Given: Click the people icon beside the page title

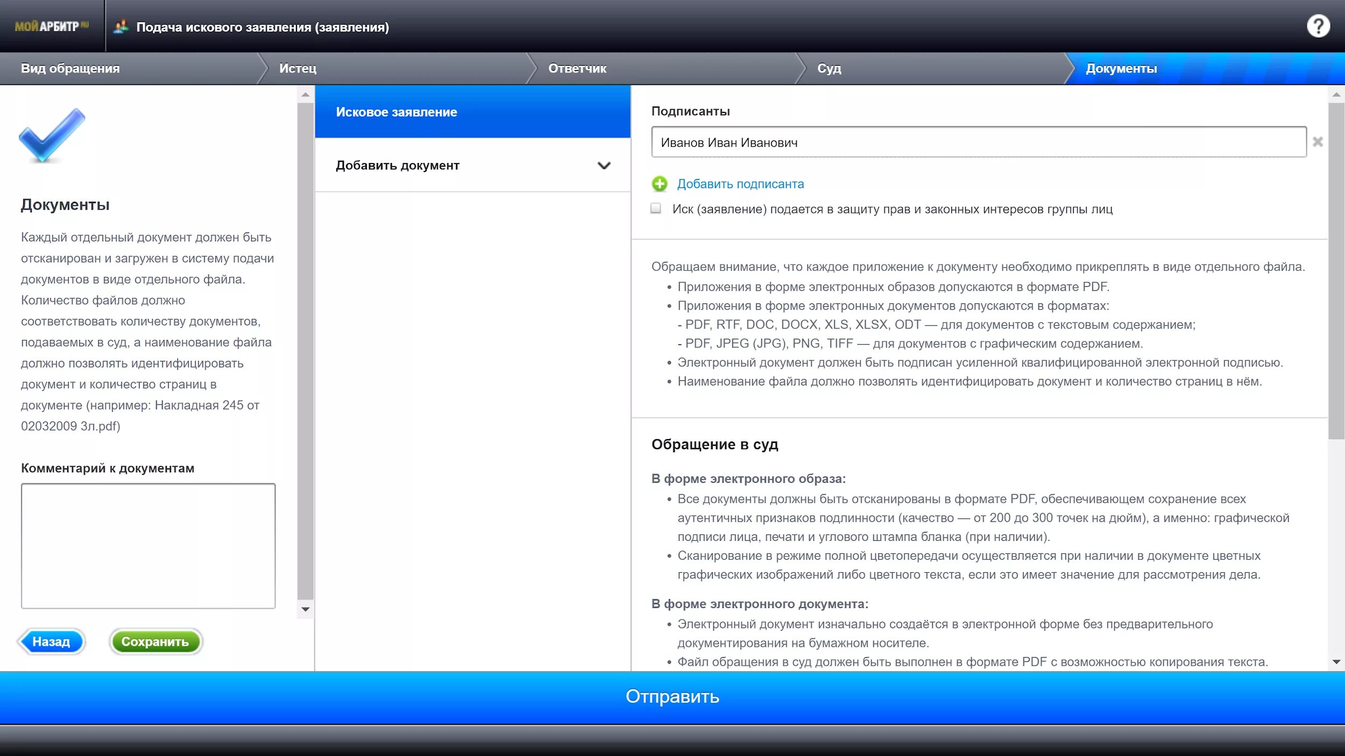Looking at the screenshot, I should click(x=121, y=26).
